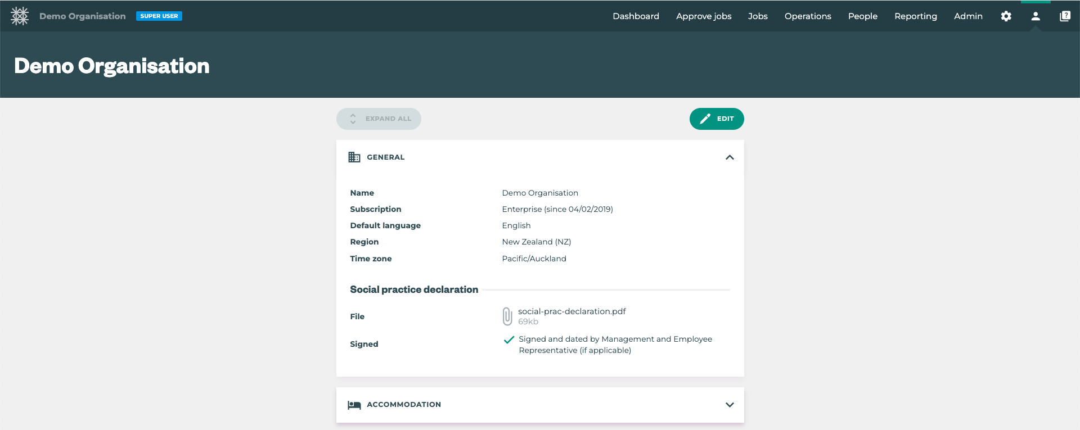
Task: Open the user profile icon
Action: (1035, 16)
